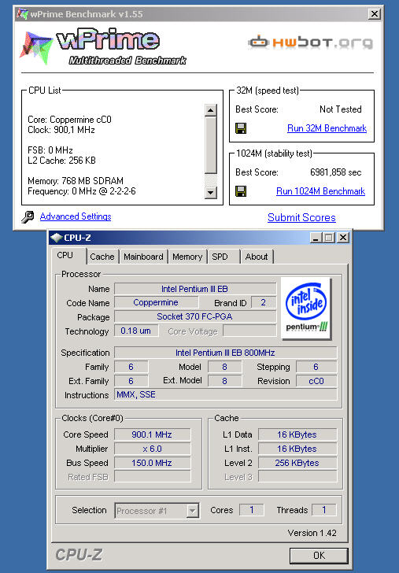The image size is (399, 573).
Task: Click the Core Speed value '900.1 MHz'
Action: click(x=152, y=434)
